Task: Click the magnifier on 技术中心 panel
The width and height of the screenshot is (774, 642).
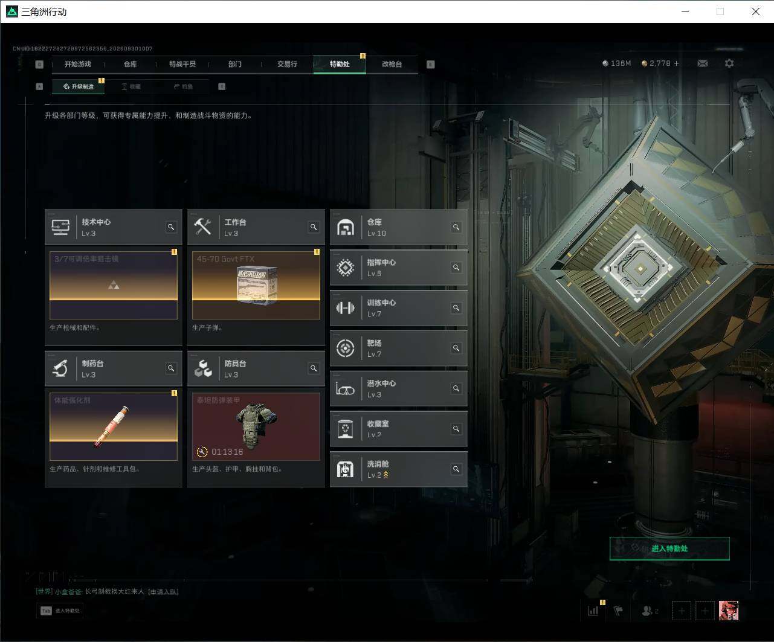Action: coord(171,227)
